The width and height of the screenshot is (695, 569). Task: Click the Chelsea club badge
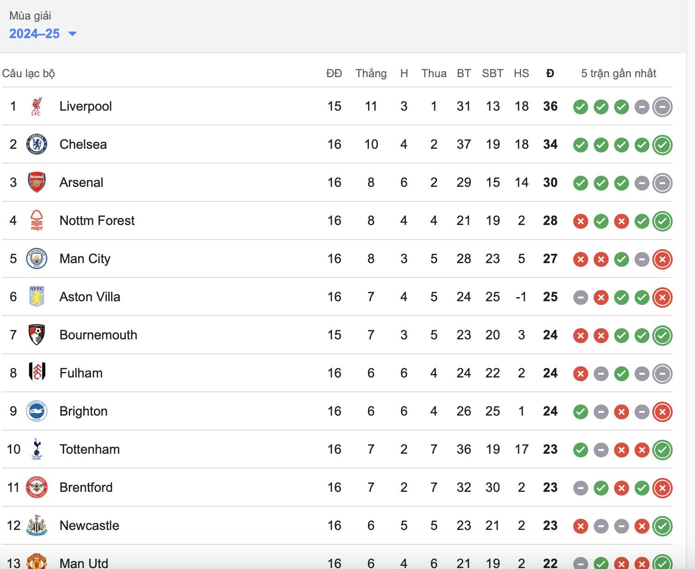(x=36, y=144)
